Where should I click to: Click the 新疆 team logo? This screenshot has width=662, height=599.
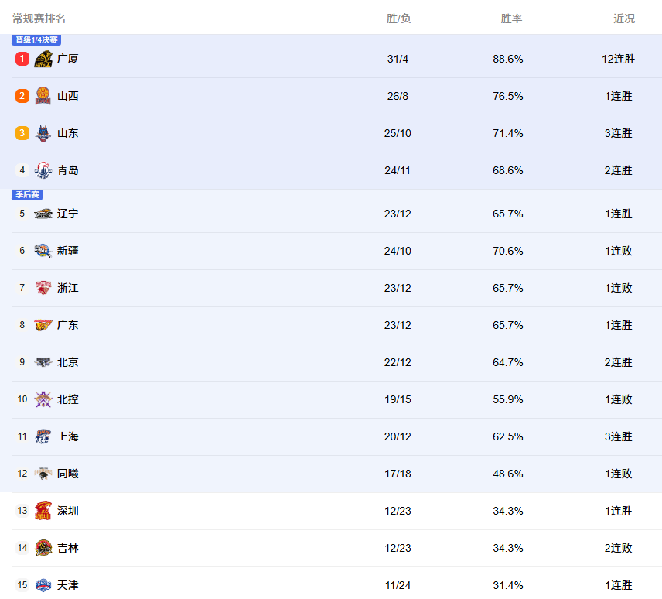click(43, 251)
